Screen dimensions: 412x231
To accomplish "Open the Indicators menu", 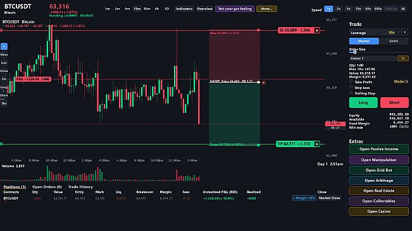I will (184, 9).
